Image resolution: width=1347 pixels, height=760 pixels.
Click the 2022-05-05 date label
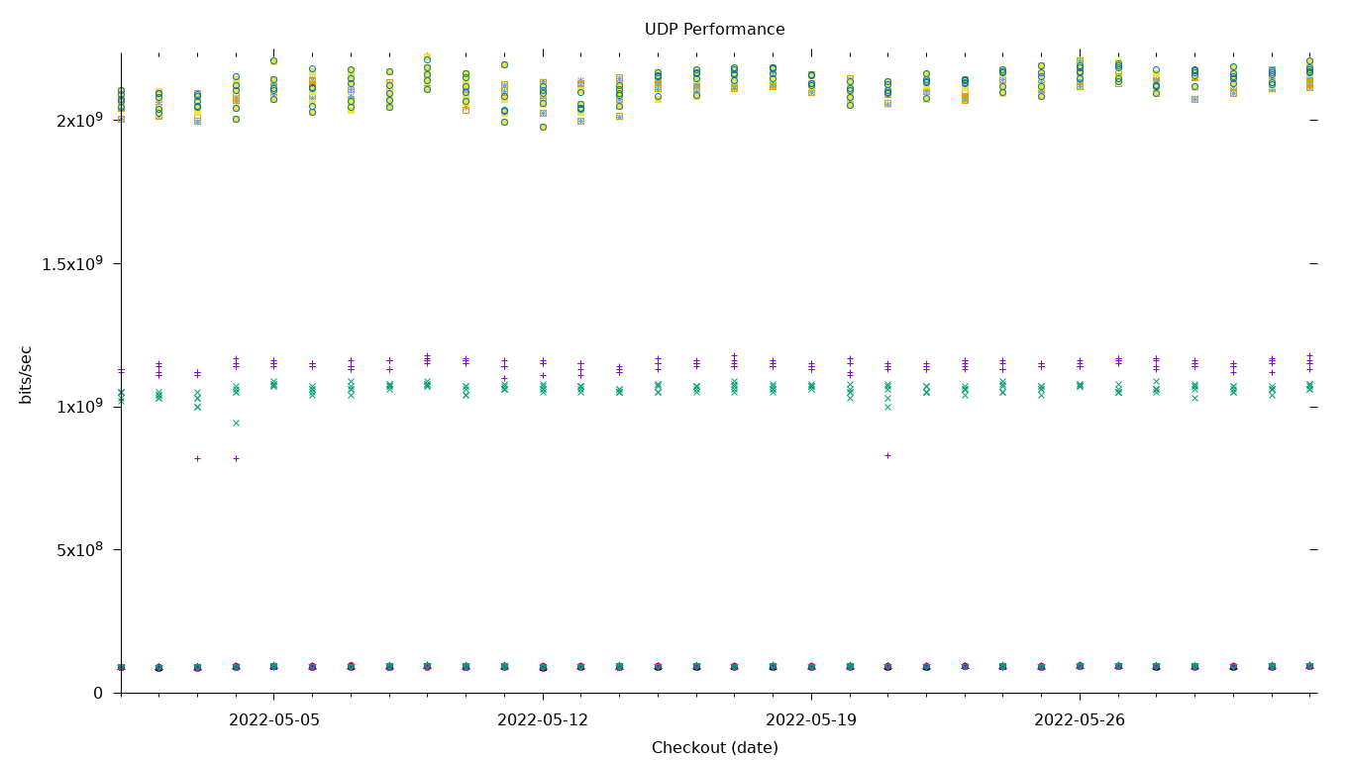click(274, 720)
